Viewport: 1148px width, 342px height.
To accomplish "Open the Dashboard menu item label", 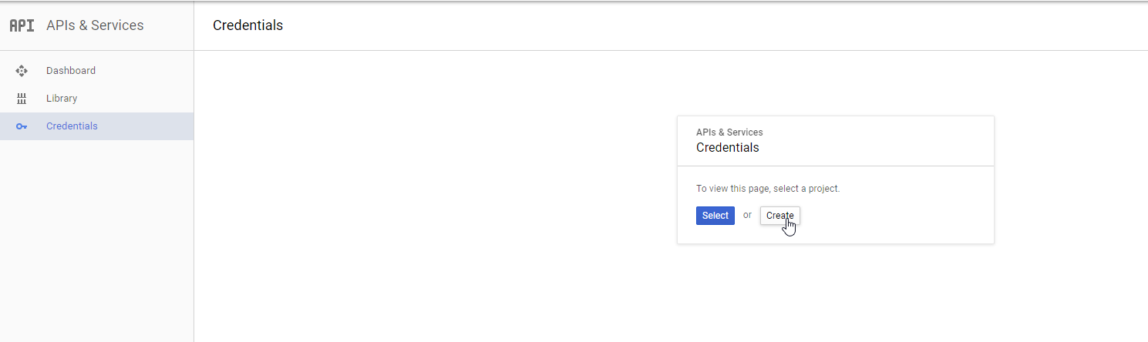I will point(71,71).
